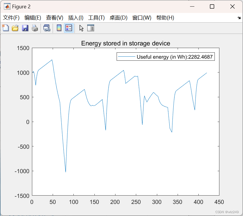Click the Link Plot toolbar icon
Image resolution: width=243 pixels, height=216 pixels.
(47, 28)
